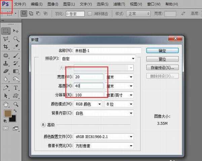Image resolution: width=202 pixels, height=161 pixels.
Task: Reset default foreground and background colors
Action: 5,121
